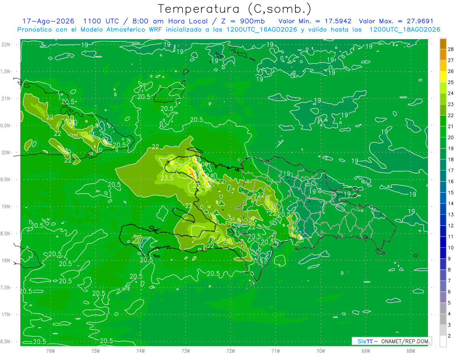The image size is (461, 356).
Task: Click the longitude axis label "71W"
Action: pyautogui.click(x=275, y=351)
